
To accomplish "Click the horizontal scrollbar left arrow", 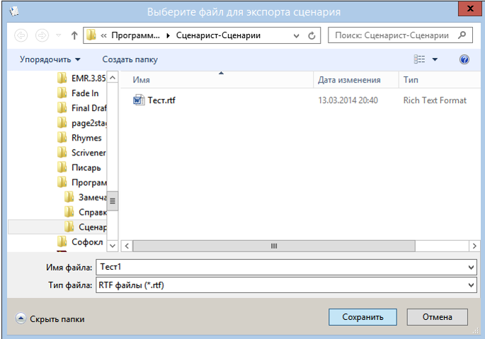I will [x=127, y=246].
